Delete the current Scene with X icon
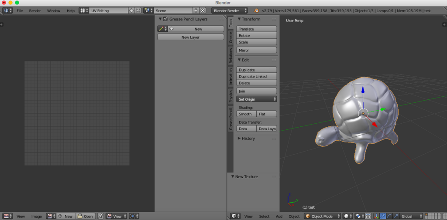Viewport: 447px width, 220px height. 203,10
